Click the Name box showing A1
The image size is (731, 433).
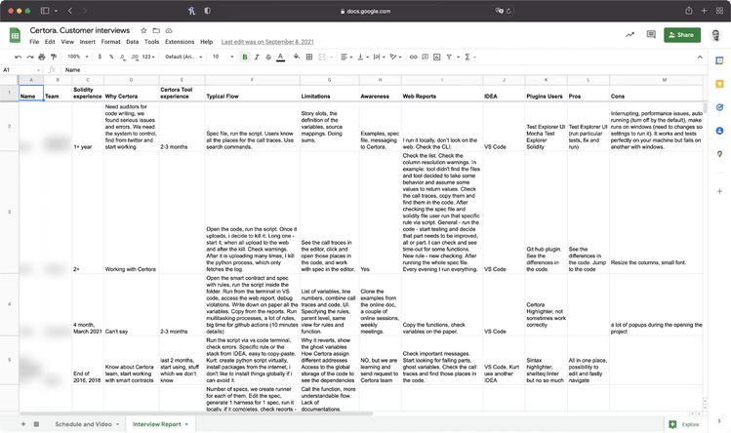coord(20,70)
